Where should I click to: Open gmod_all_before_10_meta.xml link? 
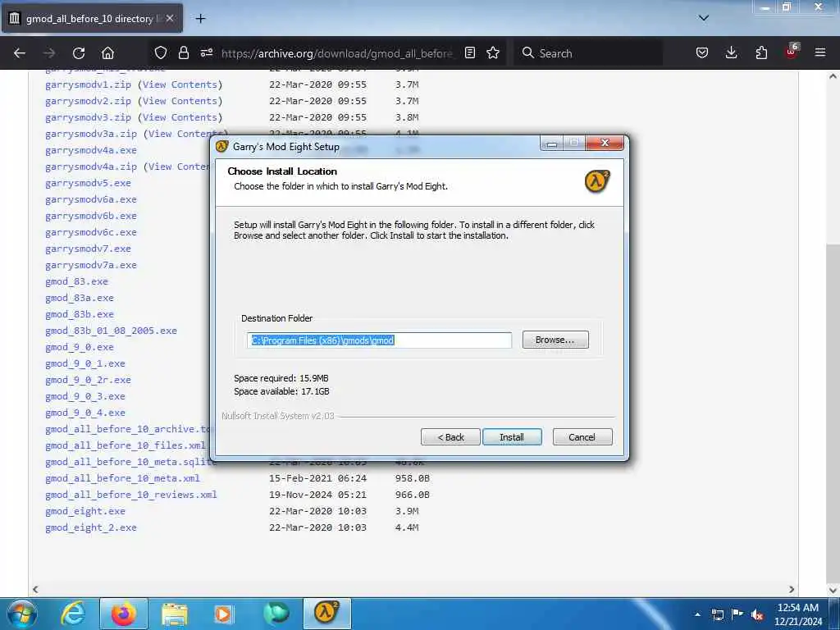pyautogui.click(x=122, y=478)
